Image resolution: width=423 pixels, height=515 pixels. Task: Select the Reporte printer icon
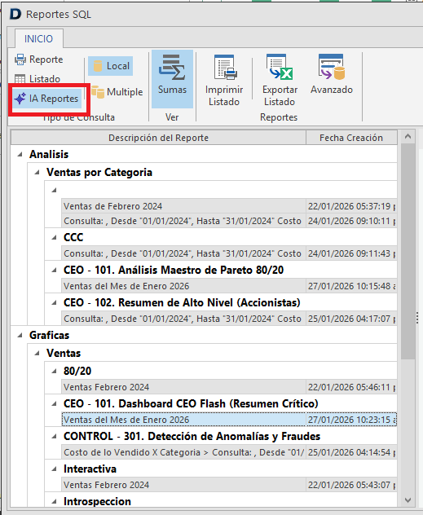(20, 59)
